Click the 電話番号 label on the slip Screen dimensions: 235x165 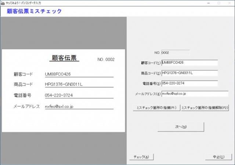pyautogui.click(x=22, y=95)
